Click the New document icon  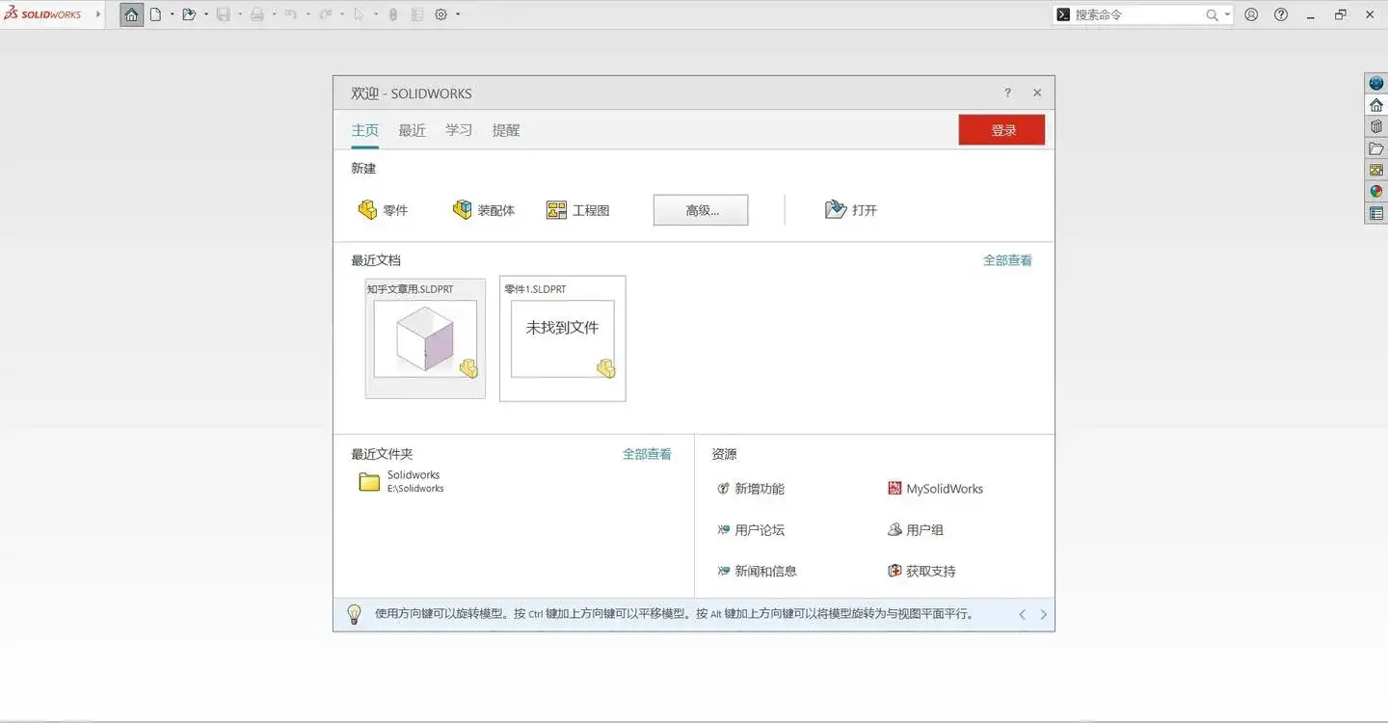coord(155,13)
